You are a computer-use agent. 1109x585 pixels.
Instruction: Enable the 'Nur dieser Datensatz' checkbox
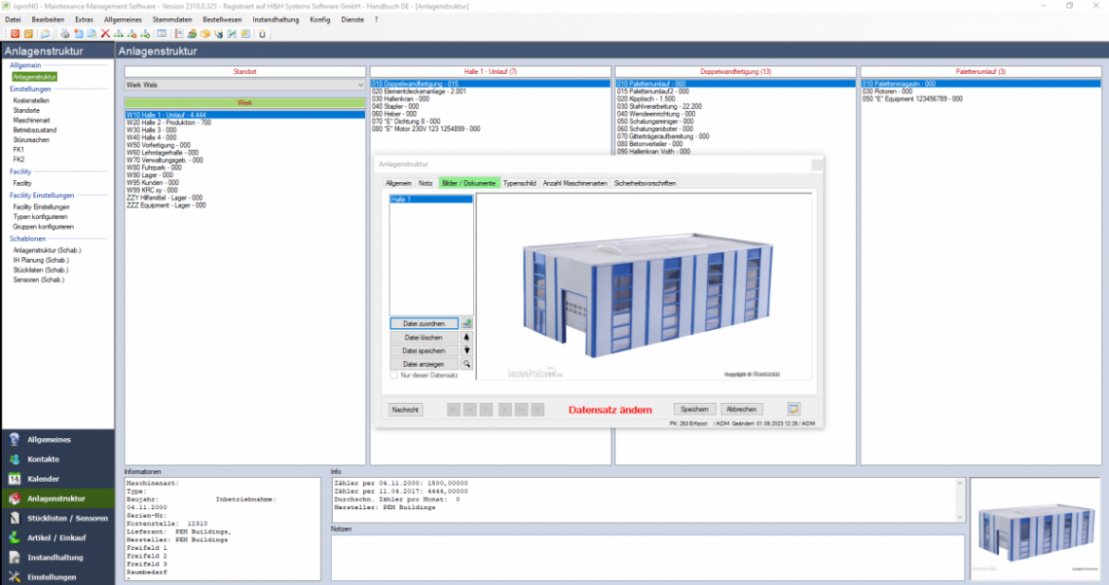click(394, 375)
